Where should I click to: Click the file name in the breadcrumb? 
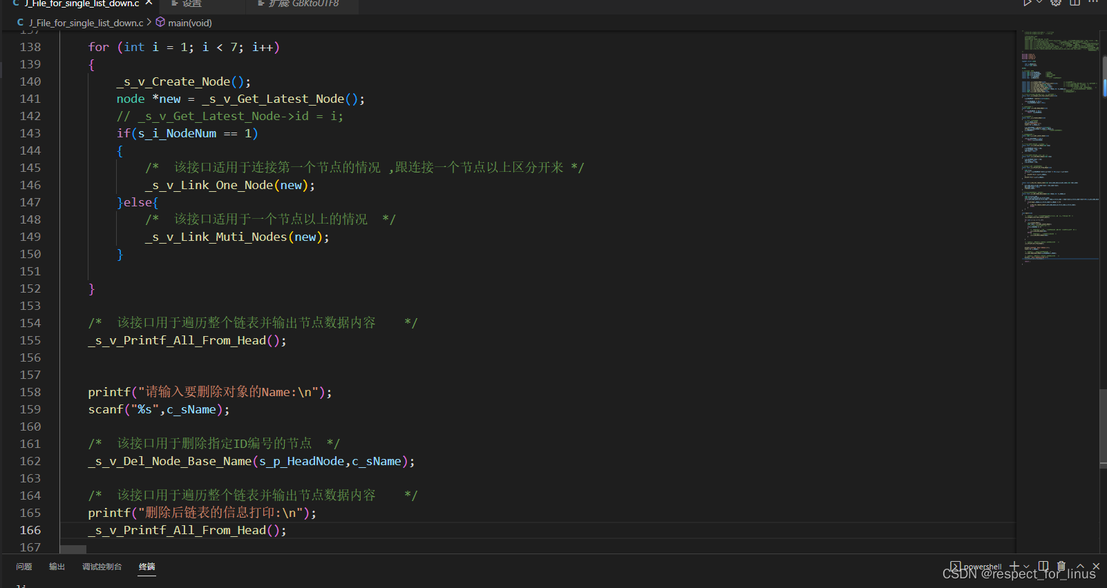(86, 23)
